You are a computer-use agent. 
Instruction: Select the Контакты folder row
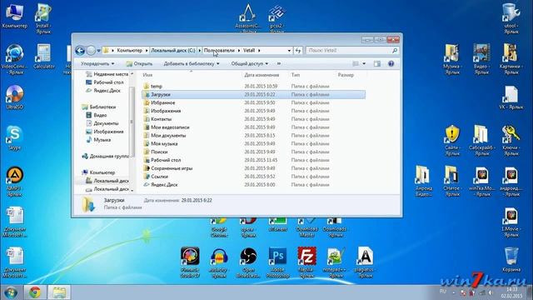tap(253, 119)
